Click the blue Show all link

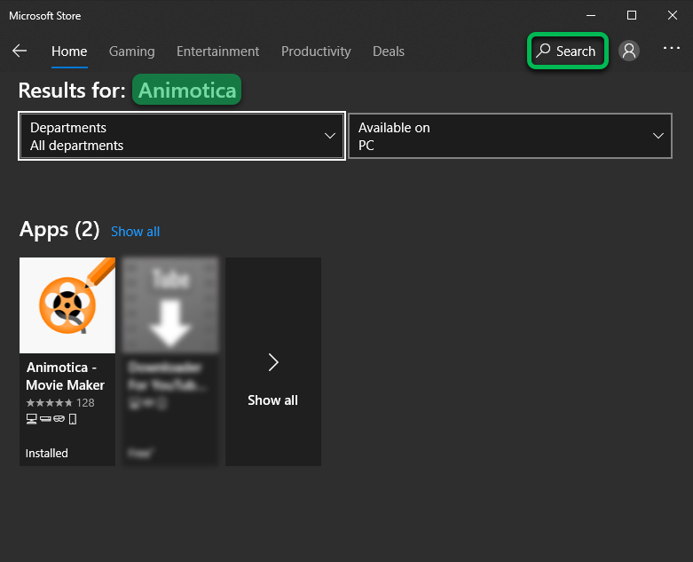135,231
